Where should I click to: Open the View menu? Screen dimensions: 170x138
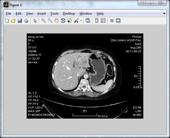click(x=30, y=13)
